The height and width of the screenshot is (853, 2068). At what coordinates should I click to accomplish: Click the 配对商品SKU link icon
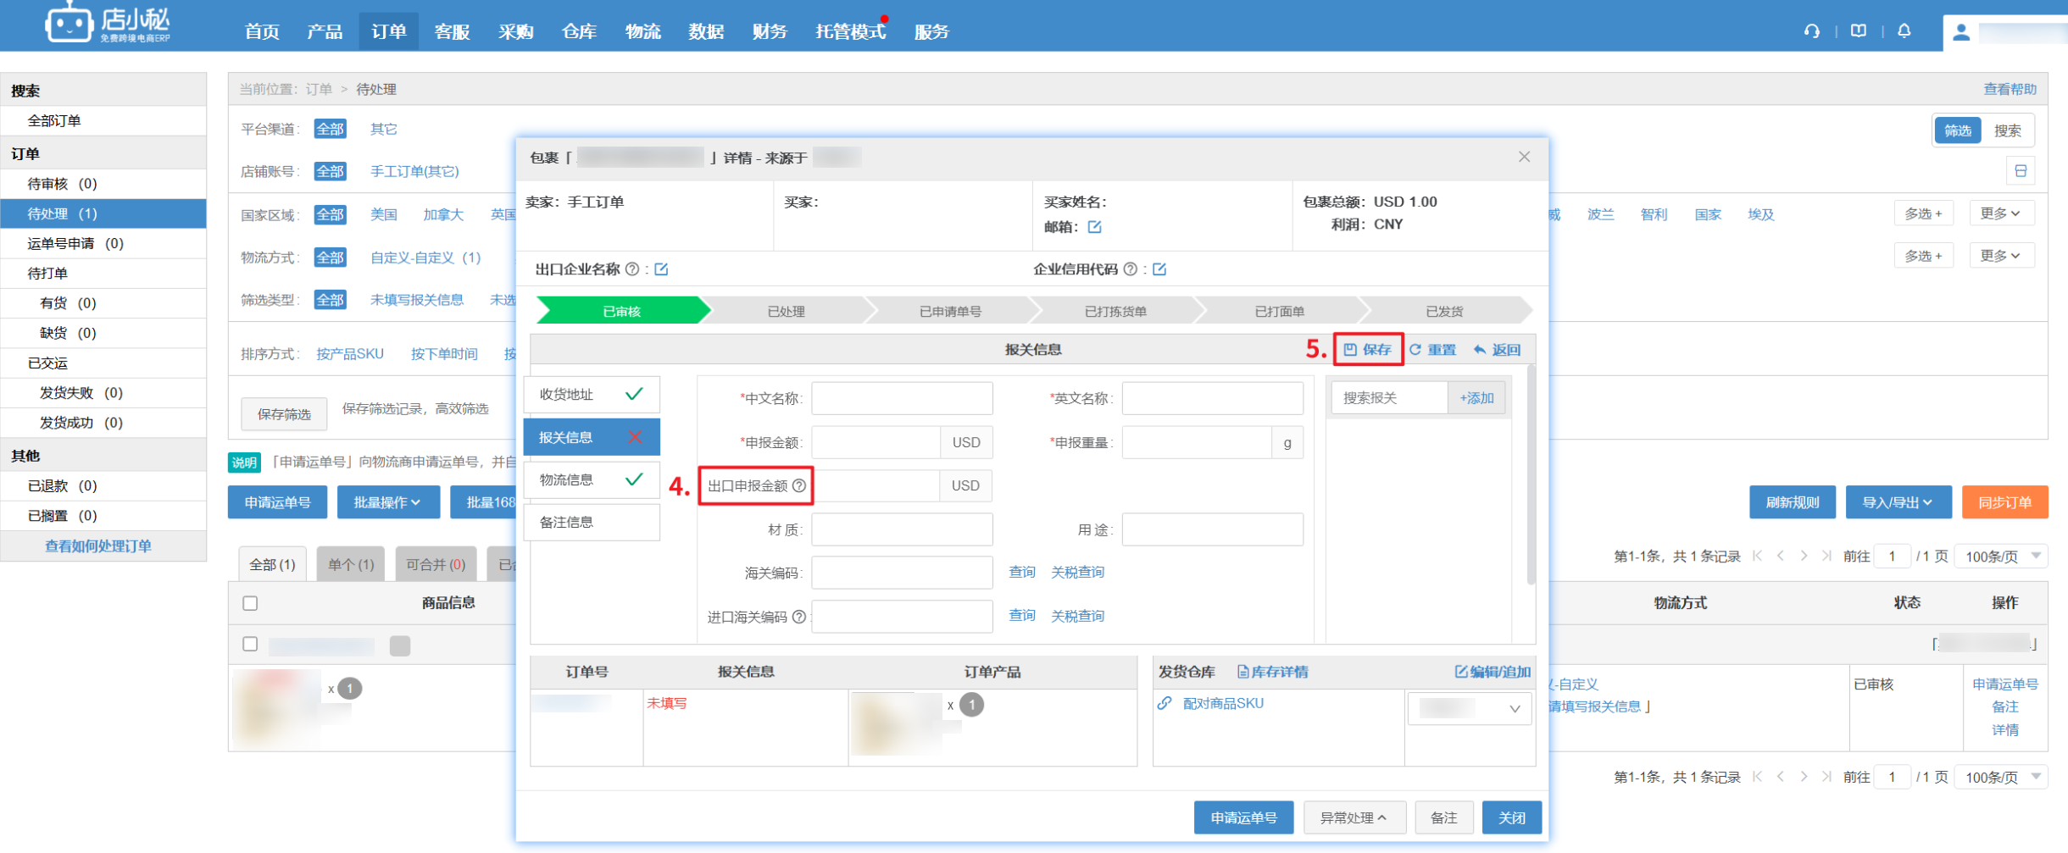click(x=1165, y=704)
